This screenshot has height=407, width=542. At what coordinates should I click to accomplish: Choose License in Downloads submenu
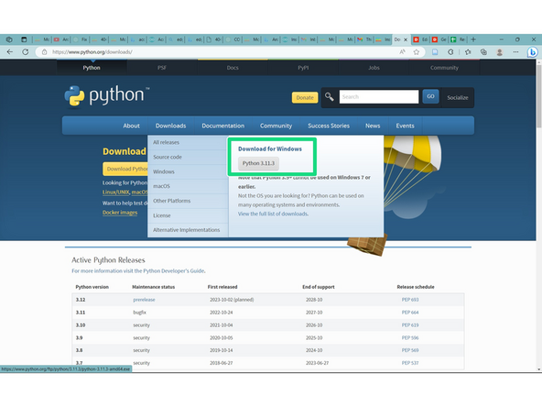pyautogui.click(x=188, y=215)
